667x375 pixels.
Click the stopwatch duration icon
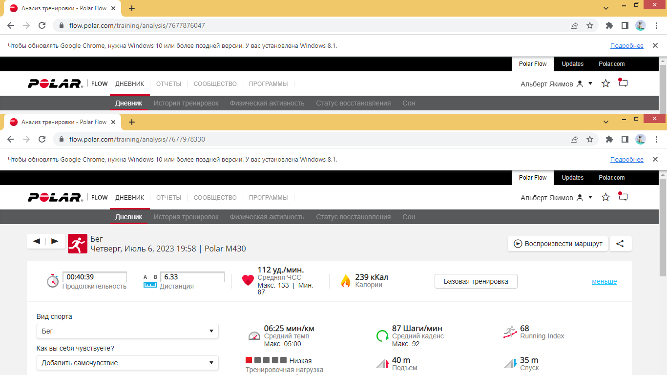(53, 281)
